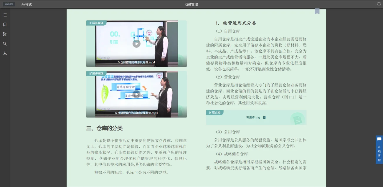Click the 扩展多媒体 label on second video
The image size is (383, 187).
[x=96, y=73]
